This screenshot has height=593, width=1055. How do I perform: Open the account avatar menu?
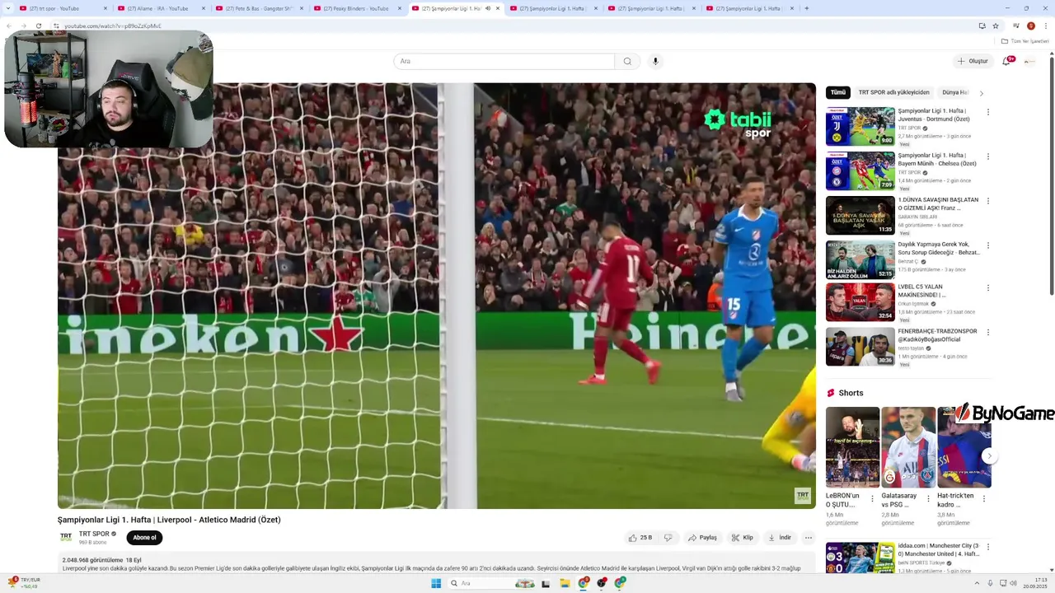click(1029, 61)
